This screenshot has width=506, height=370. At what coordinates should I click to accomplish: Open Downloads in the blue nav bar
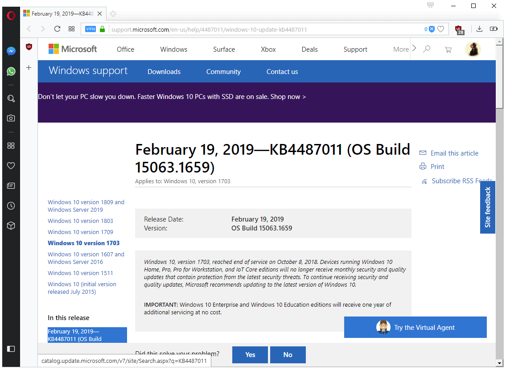164,72
